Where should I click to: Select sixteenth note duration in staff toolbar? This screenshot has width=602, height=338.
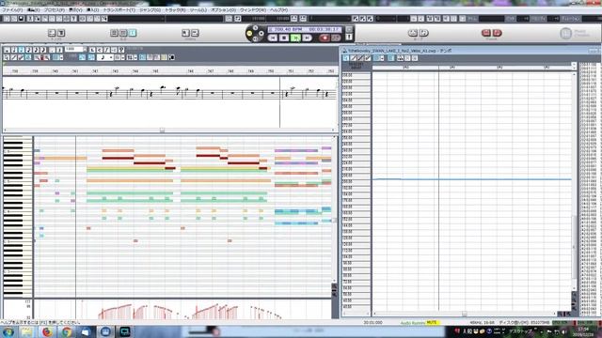[x=36, y=50]
